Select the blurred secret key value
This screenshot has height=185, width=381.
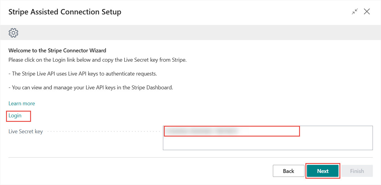(x=202, y=131)
